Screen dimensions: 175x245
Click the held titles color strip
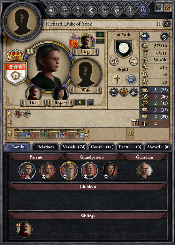coord(49,134)
